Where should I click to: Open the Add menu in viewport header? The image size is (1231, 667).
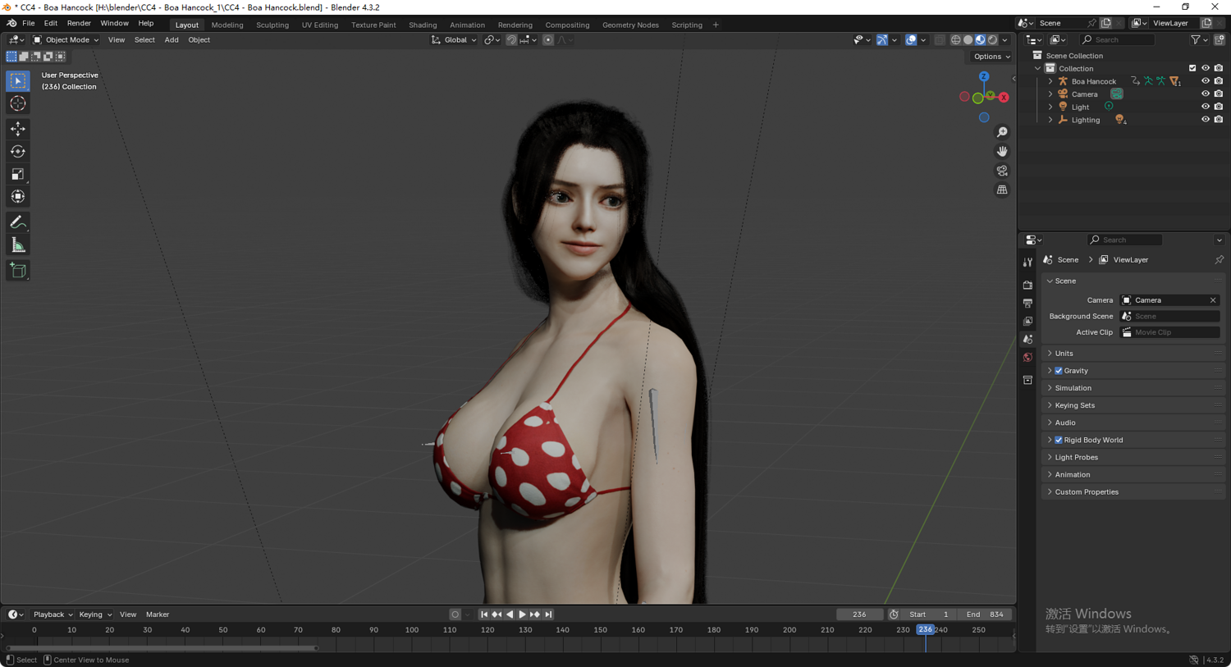tap(172, 39)
